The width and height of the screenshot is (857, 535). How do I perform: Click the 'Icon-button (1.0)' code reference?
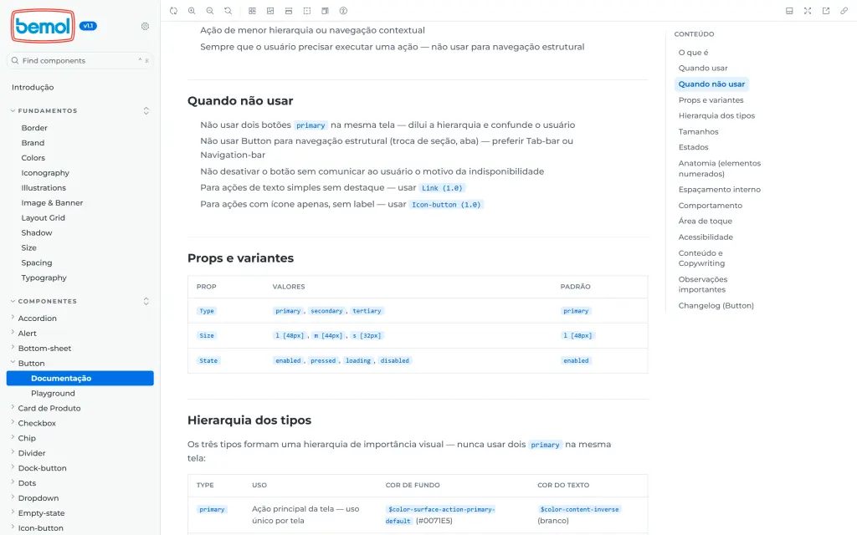click(446, 205)
